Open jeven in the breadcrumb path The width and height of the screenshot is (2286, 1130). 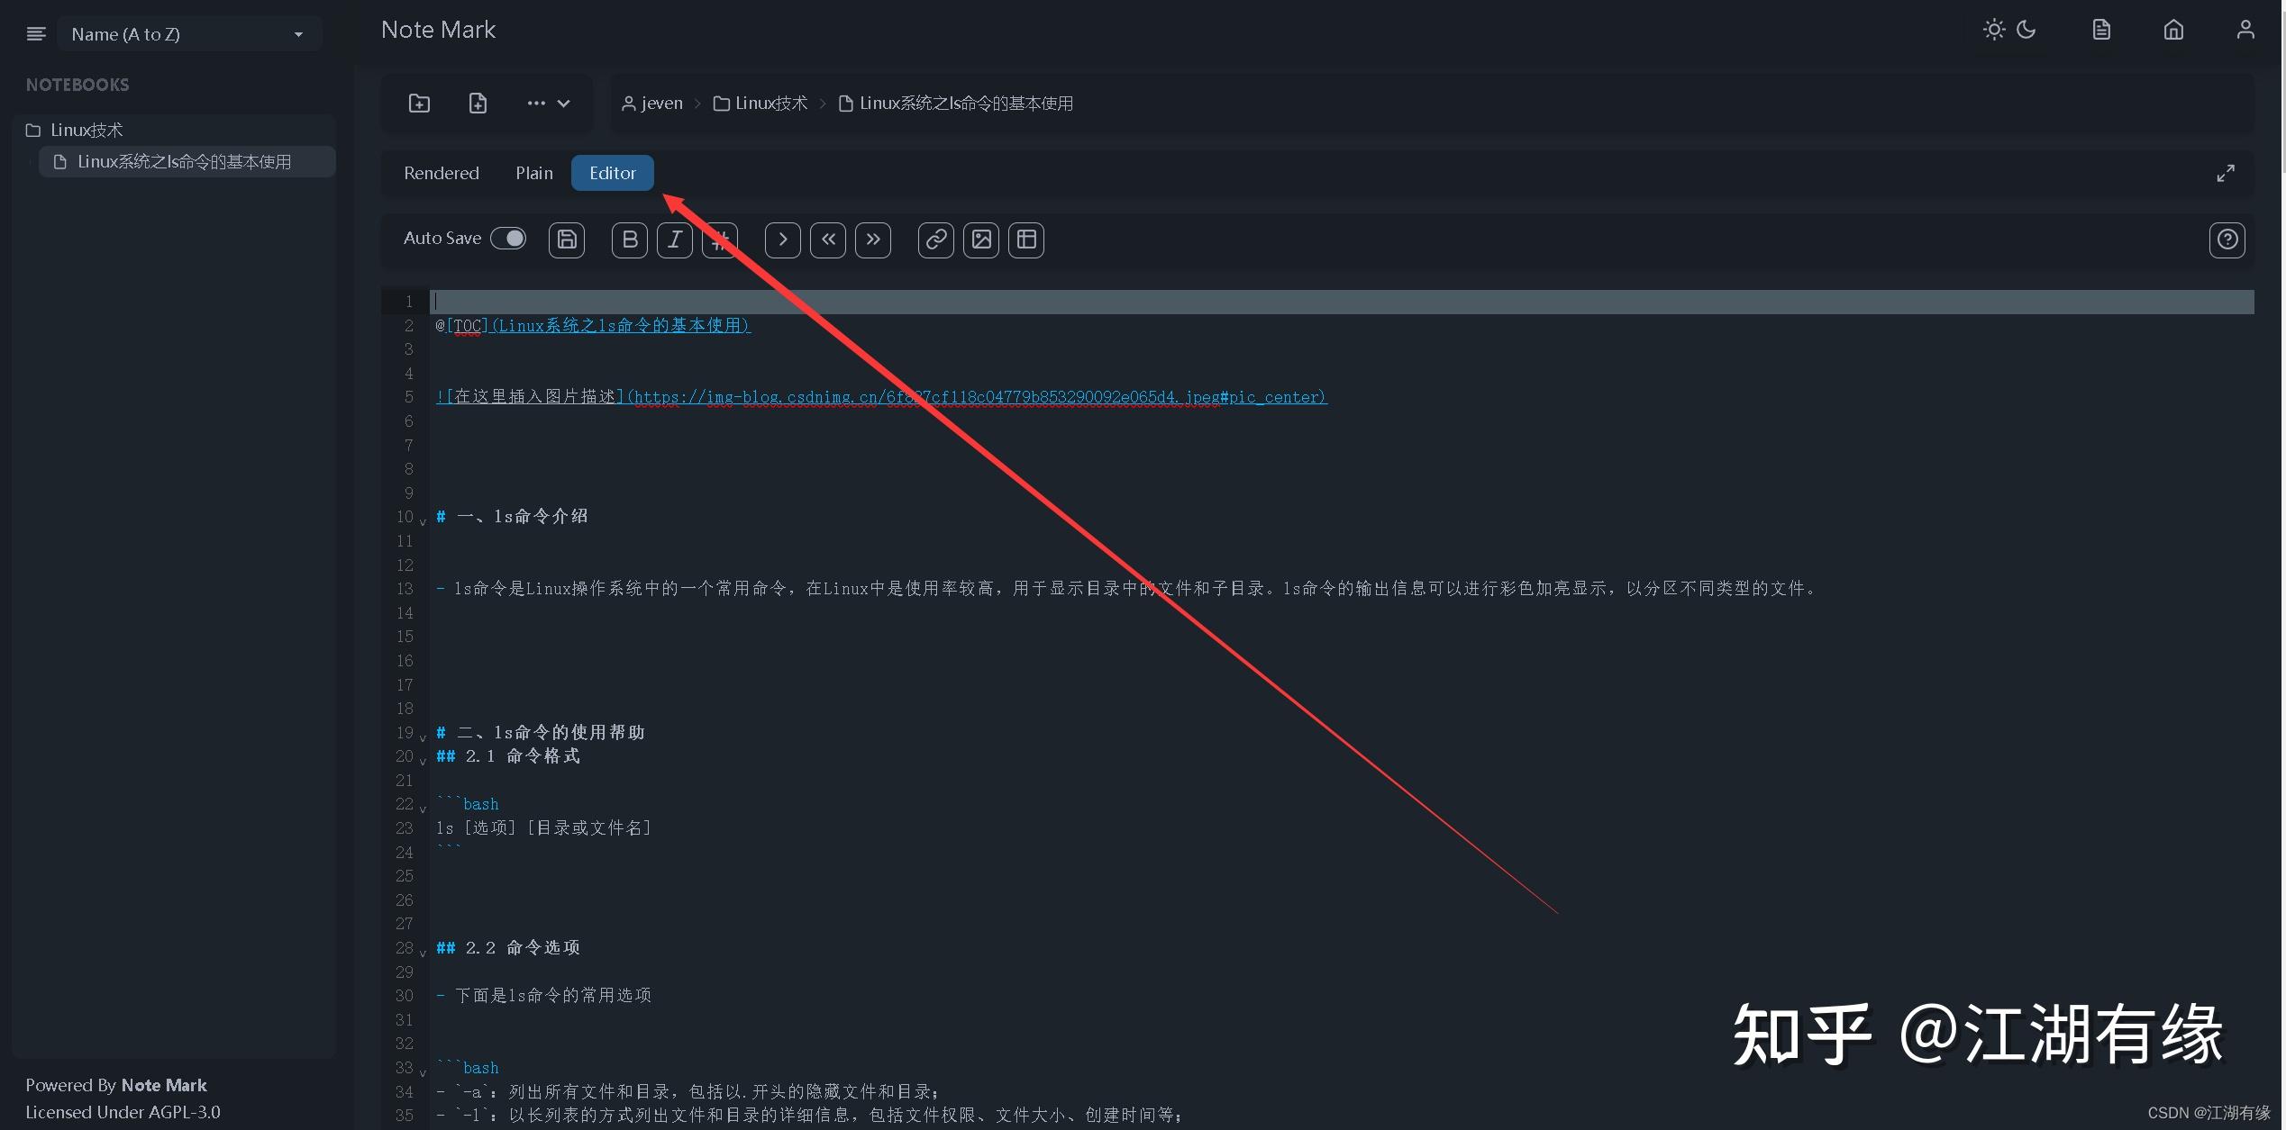pos(660,103)
